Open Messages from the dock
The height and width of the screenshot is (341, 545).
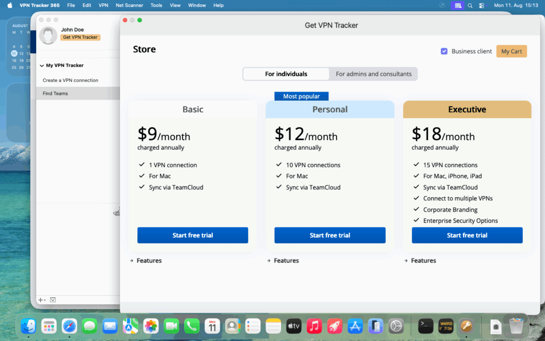[89, 326]
